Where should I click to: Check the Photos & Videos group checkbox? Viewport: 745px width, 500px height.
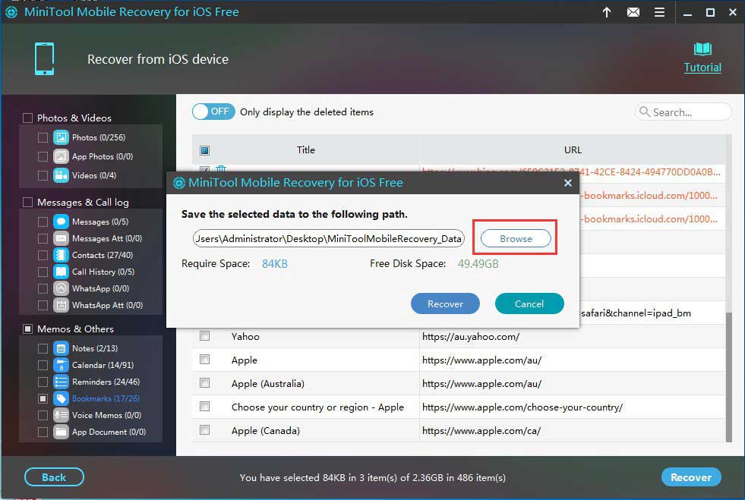pyautogui.click(x=27, y=118)
